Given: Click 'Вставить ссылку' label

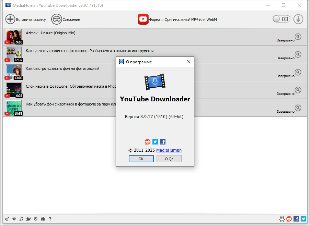Looking at the screenshot, I should [31, 20].
